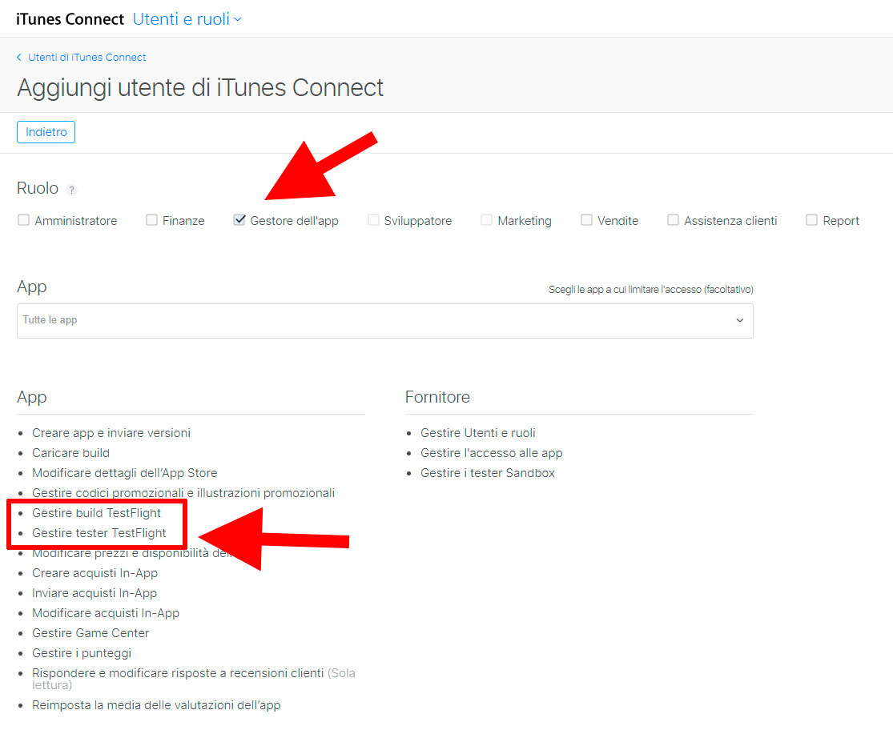This screenshot has height=746, width=893.
Task: Click 'Gestire l'accesso alle app' item
Action: click(492, 453)
